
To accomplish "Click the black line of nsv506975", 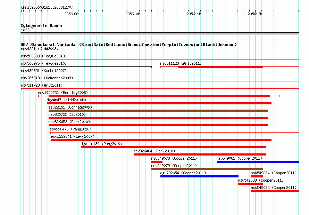I will [86, 67].
